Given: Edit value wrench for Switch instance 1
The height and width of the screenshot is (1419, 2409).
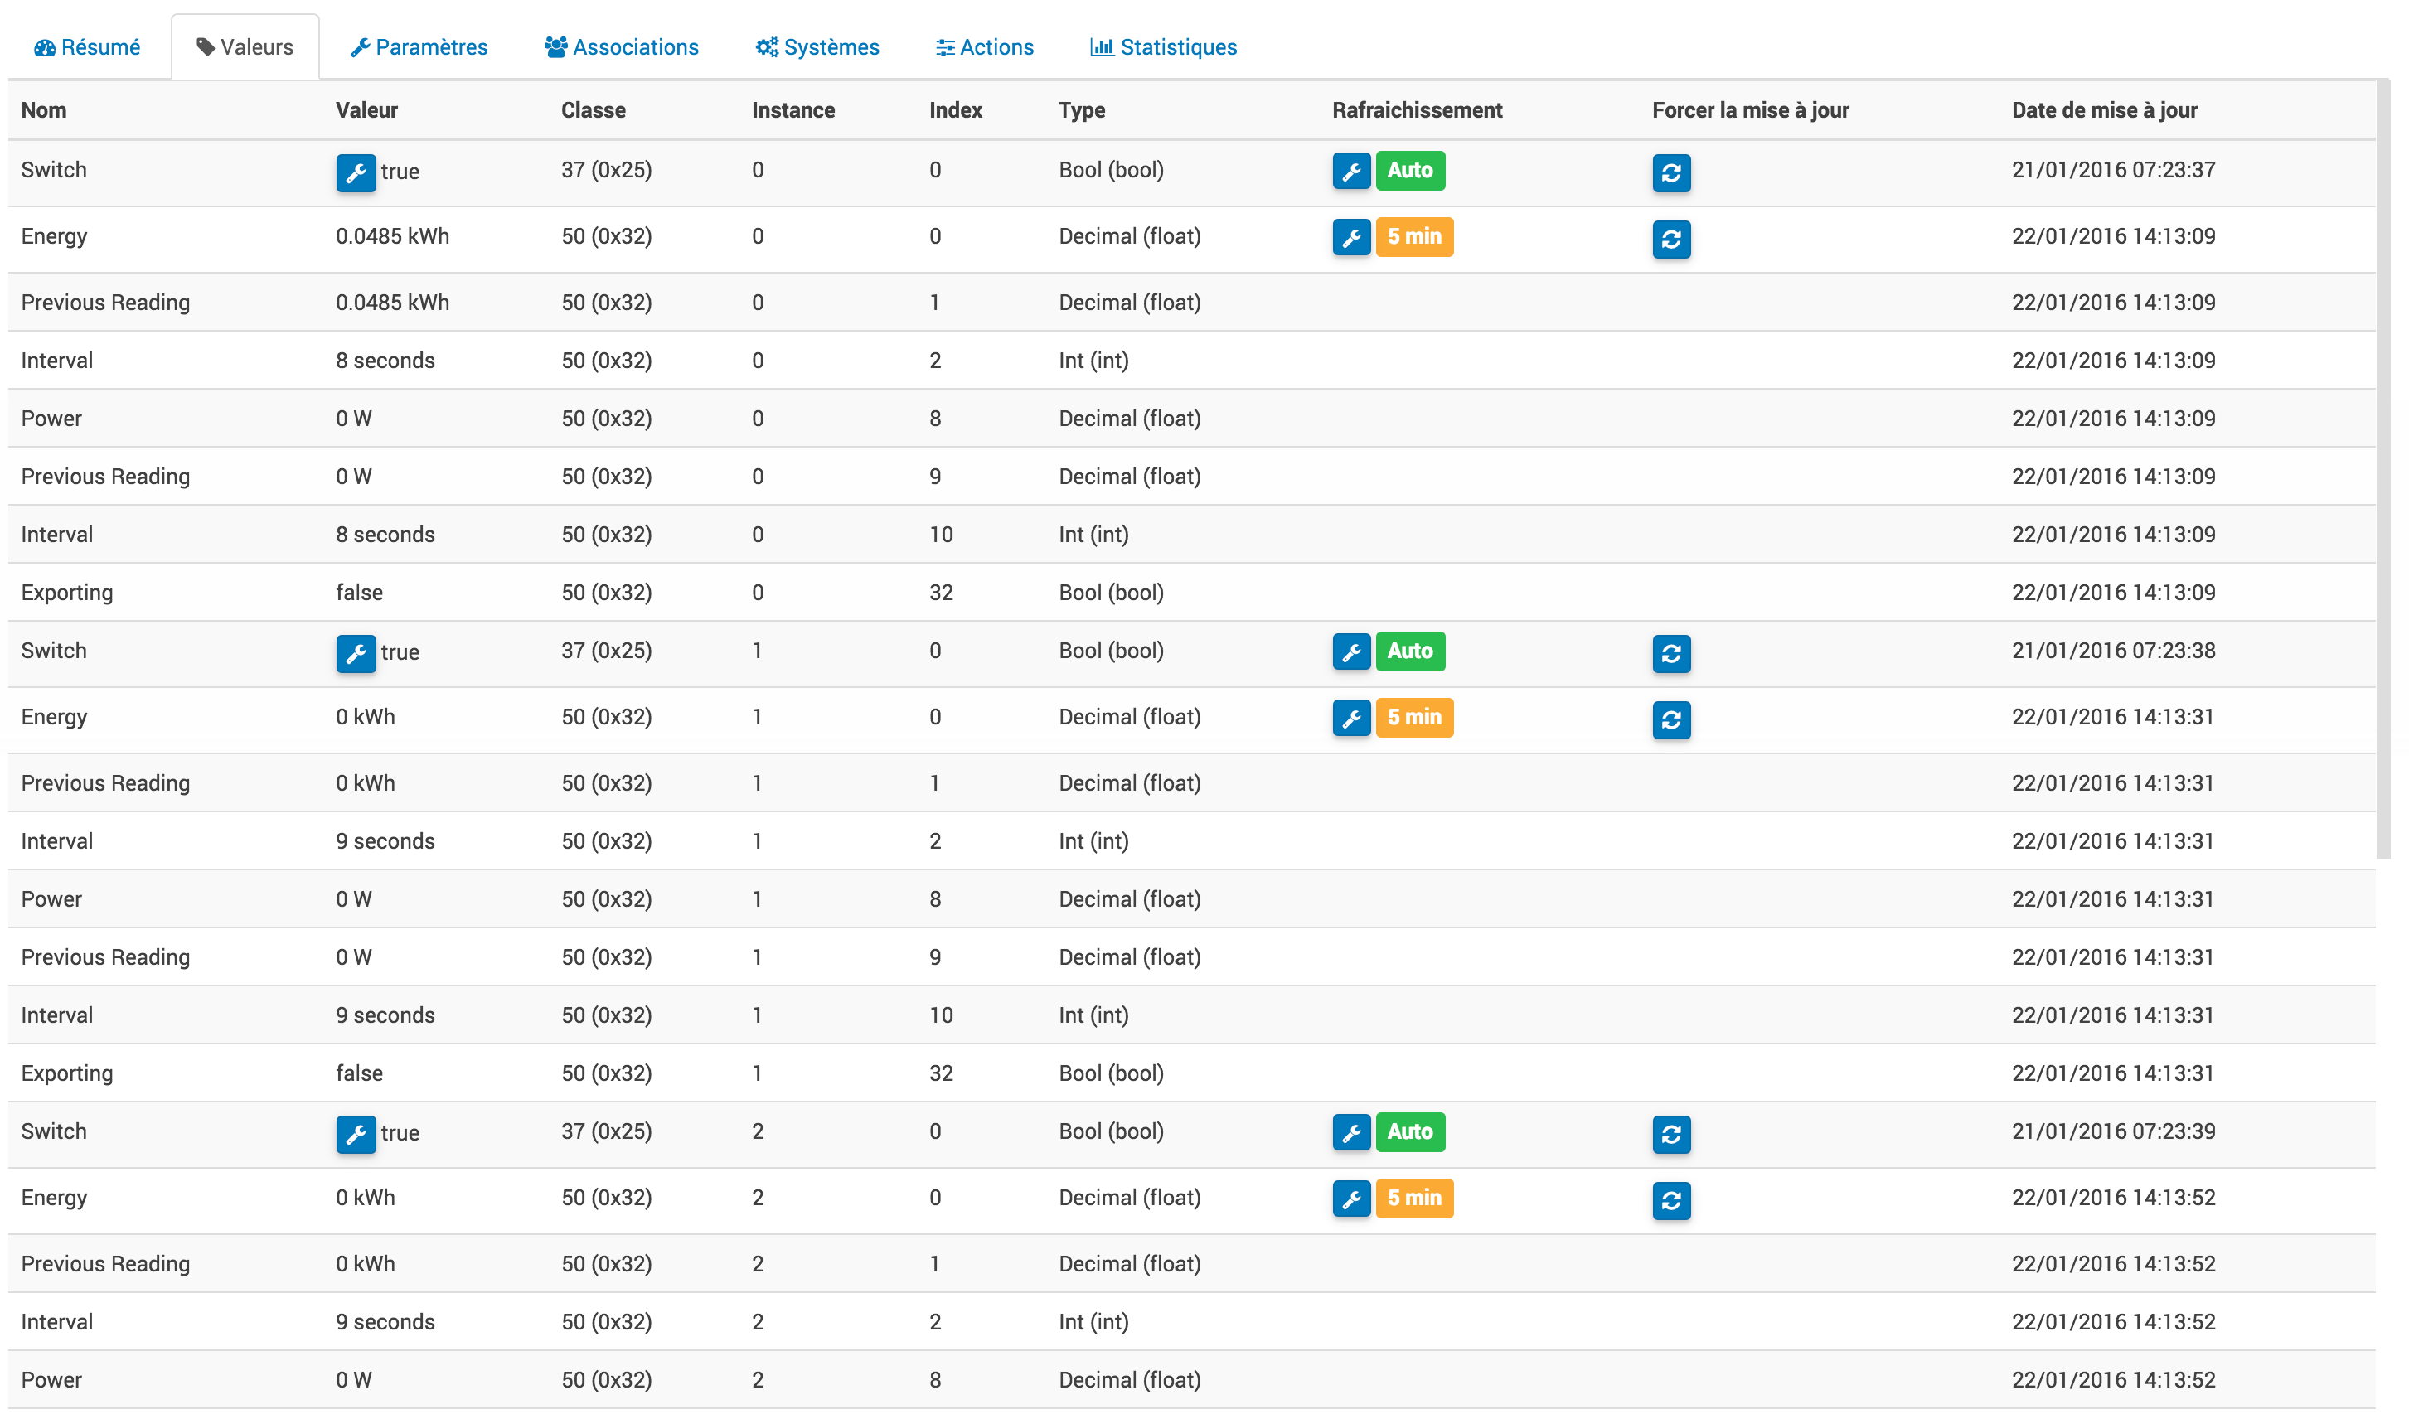Looking at the screenshot, I should [356, 654].
